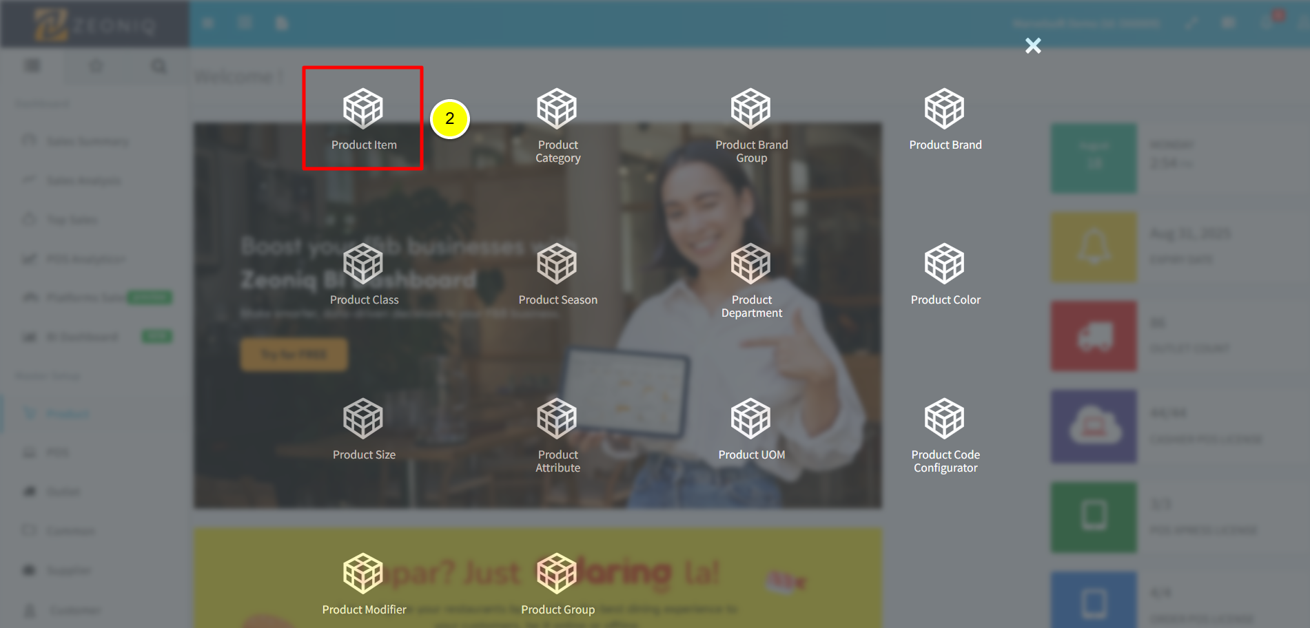Open the Product Size module

coord(364,428)
